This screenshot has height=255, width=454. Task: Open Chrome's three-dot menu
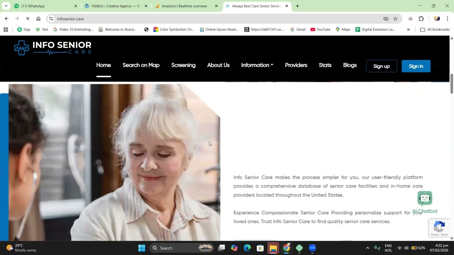(447, 19)
